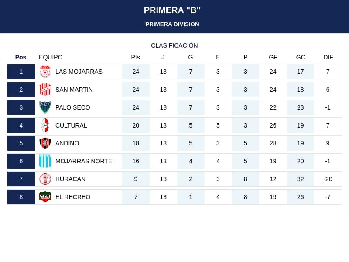
Task: Select the GF column header
Action: point(273,57)
